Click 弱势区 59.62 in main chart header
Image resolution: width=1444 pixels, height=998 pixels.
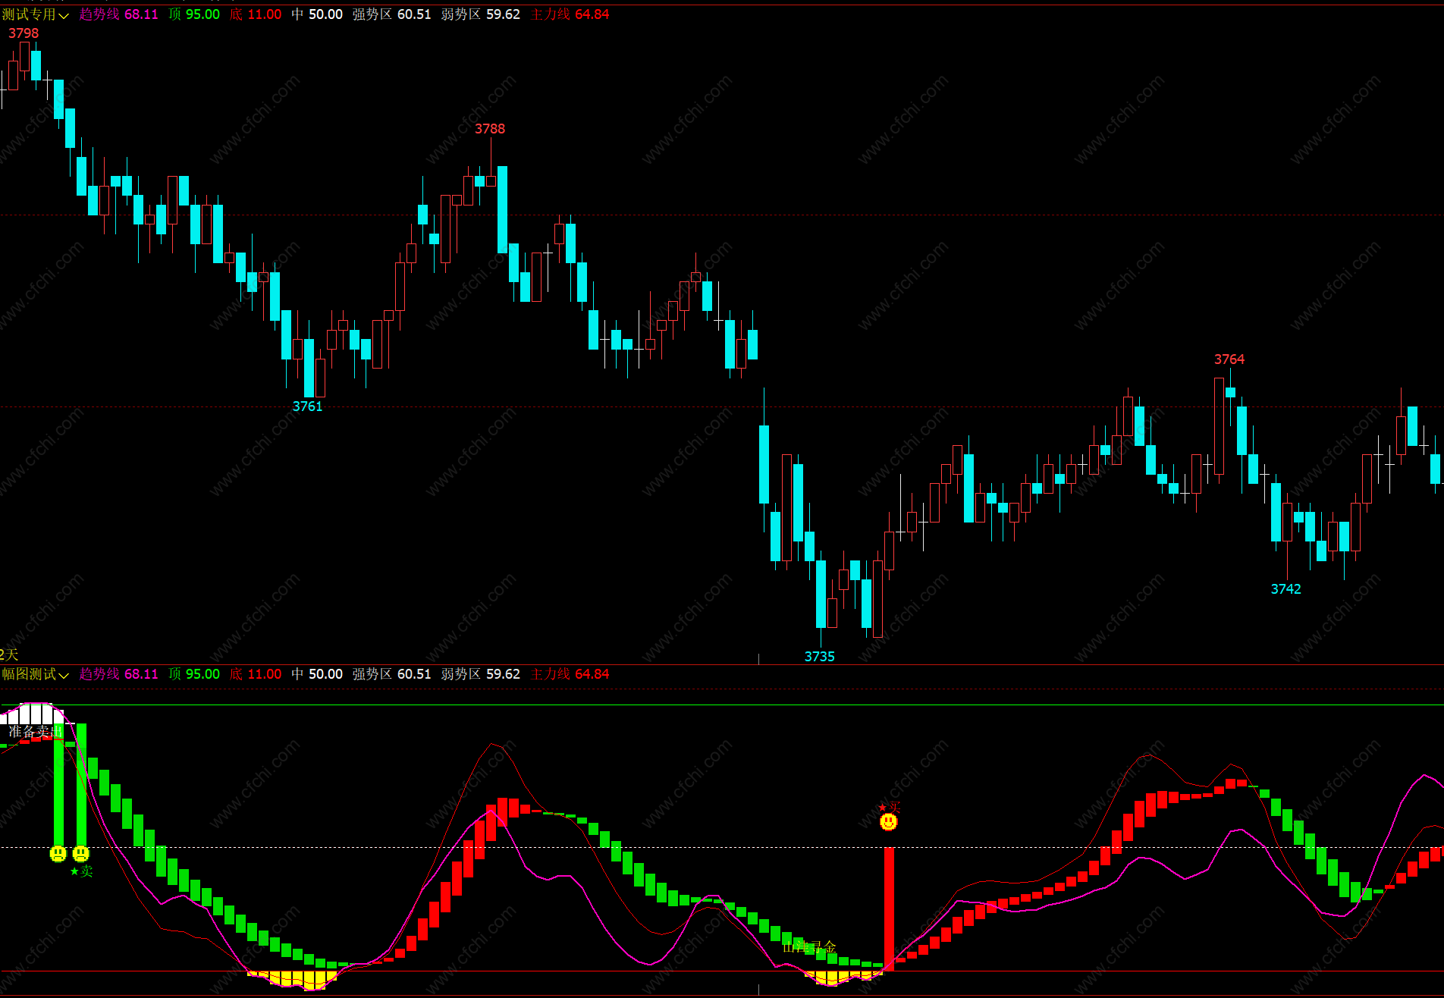tap(481, 14)
